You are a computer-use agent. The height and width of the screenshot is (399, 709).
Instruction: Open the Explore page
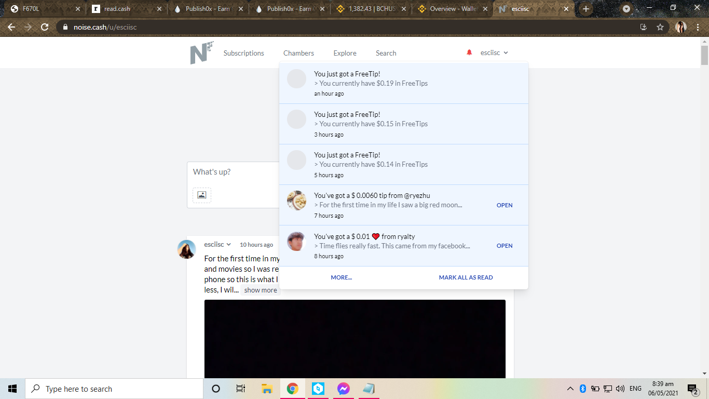(345, 53)
